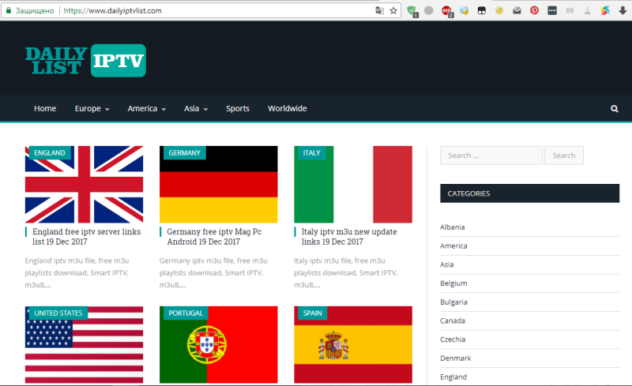Open site search via magnifier in navbar
Screen dimensions: 632x386
[x=615, y=108]
